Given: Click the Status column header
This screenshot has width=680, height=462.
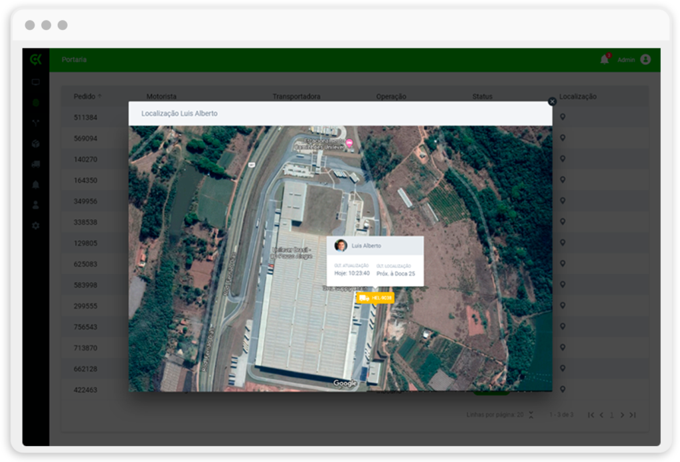Looking at the screenshot, I should [x=482, y=96].
